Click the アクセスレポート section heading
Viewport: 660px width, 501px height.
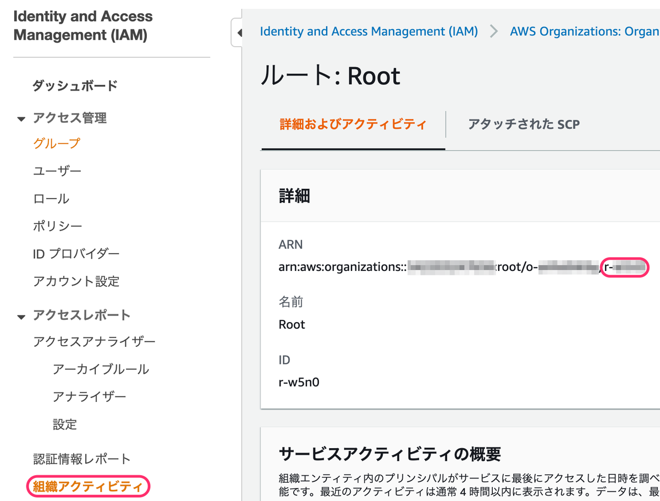click(82, 315)
